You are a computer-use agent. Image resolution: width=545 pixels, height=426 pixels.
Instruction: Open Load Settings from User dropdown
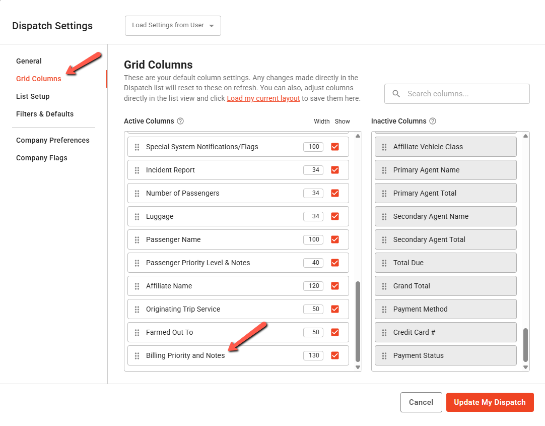pyautogui.click(x=173, y=26)
